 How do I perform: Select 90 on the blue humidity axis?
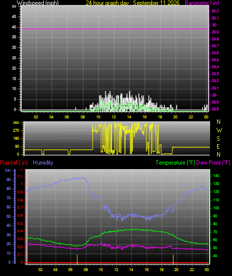8,180
